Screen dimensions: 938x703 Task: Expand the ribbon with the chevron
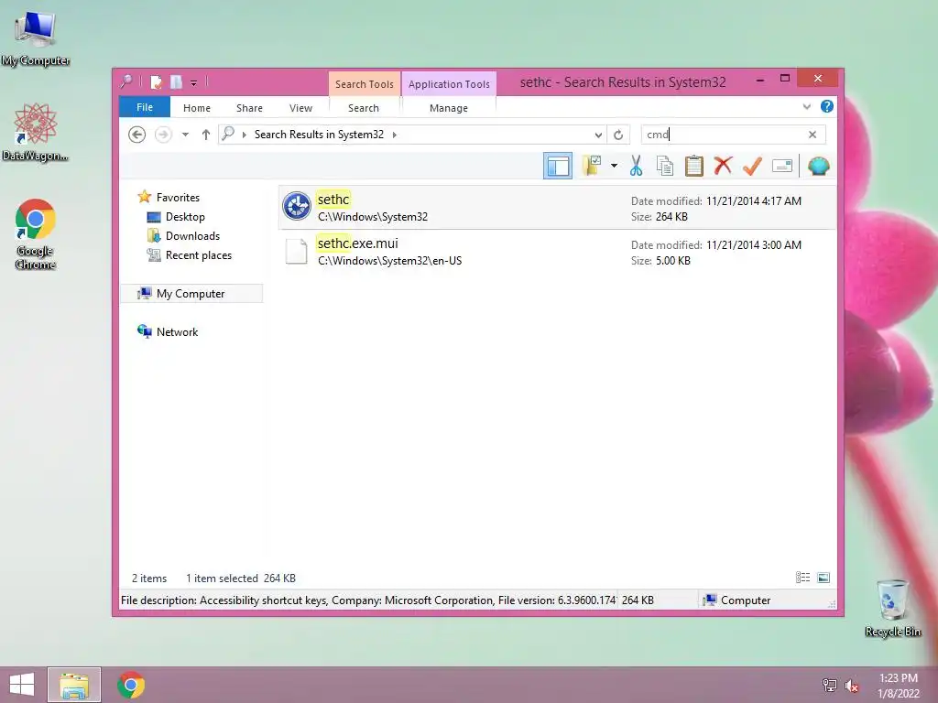click(806, 106)
